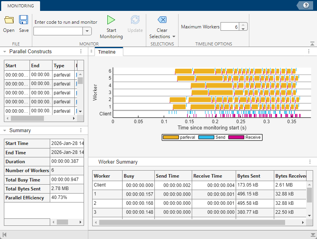Collapse the Parallel Constructs panel
The image size is (317, 239).
[4, 51]
